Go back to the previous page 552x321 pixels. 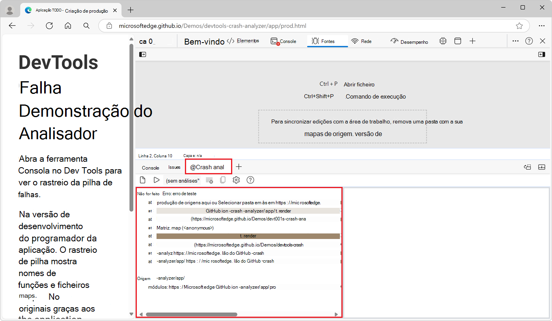click(x=12, y=26)
